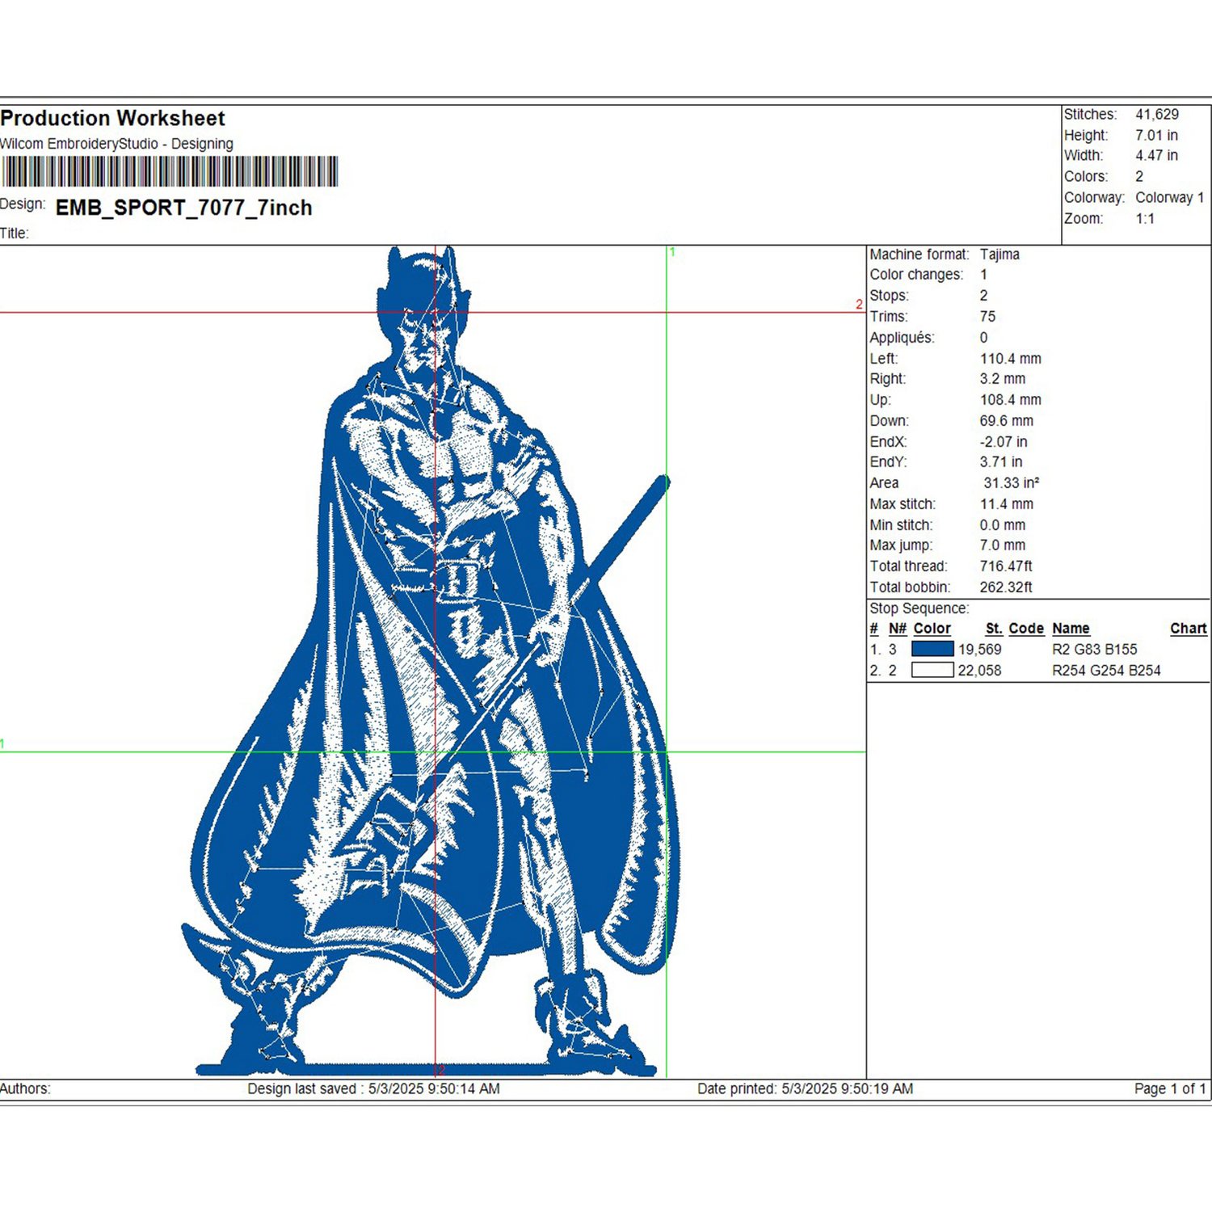1212x1208 pixels.
Task: Click the colorway value "Colorway 1"
Action: point(1169,198)
